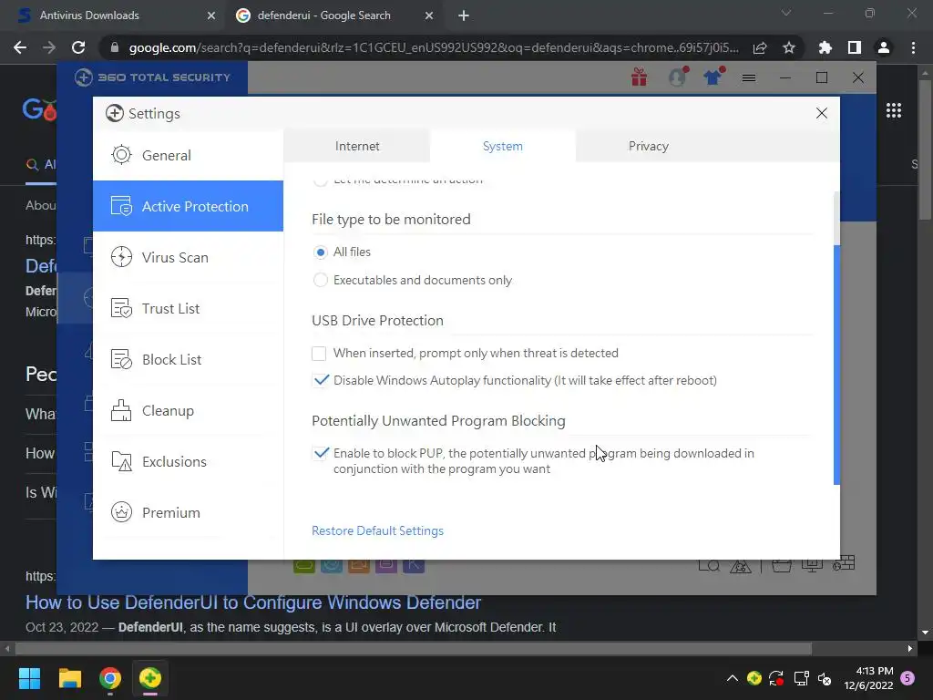Bookmark this page with star icon
Image resolution: width=933 pixels, height=700 pixels.
pyautogui.click(x=789, y=47)
